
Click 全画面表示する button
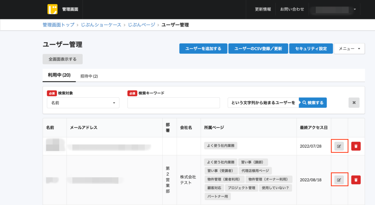(x=62, y=59)
